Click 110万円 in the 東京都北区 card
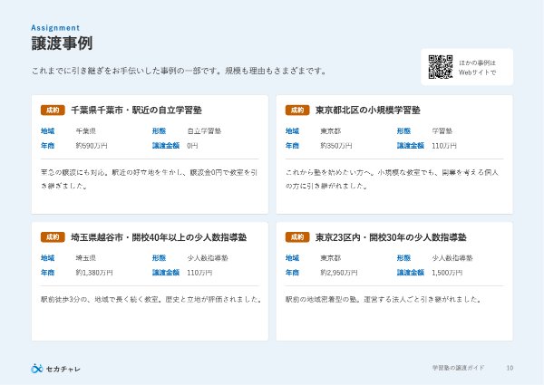 point(444,146)
